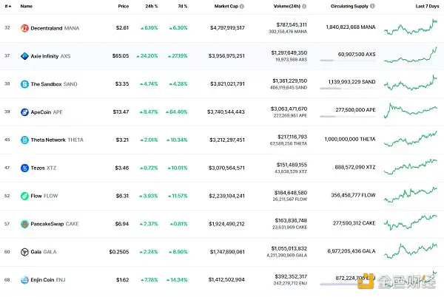This screenshot has width=444, height=297.
Task: Click the PancakeSwap CAKE logo icon
Action: 24,224
